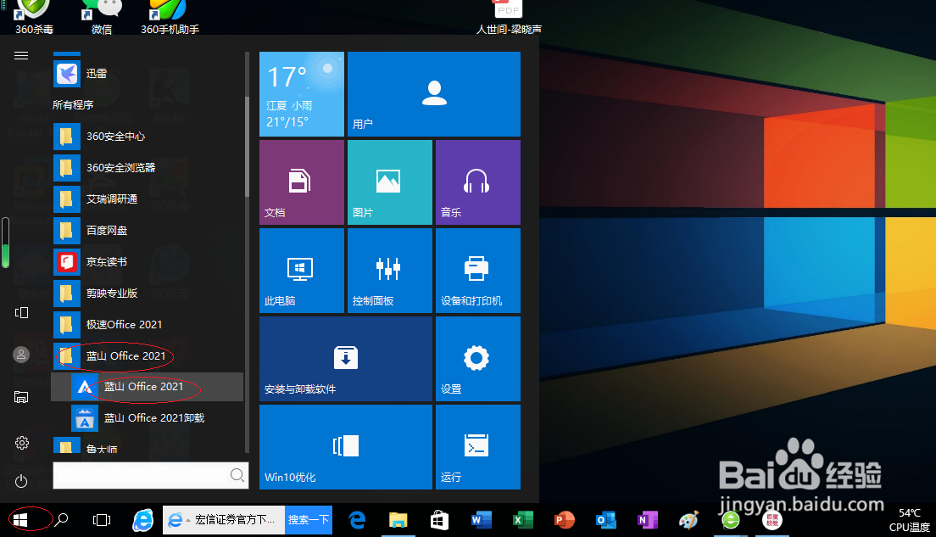Click the taskbar search magnifier
Screen dimensions: 936x537
62,520
